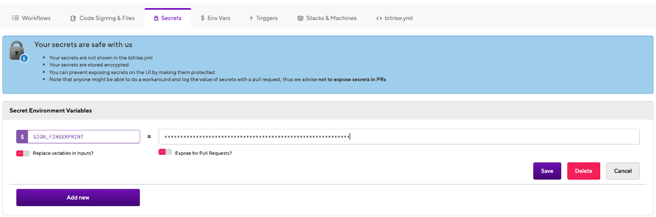Click the SIGN_FINGERPRINT key name field
This screenshot has width=656, height=217.
tap(83, 137)
